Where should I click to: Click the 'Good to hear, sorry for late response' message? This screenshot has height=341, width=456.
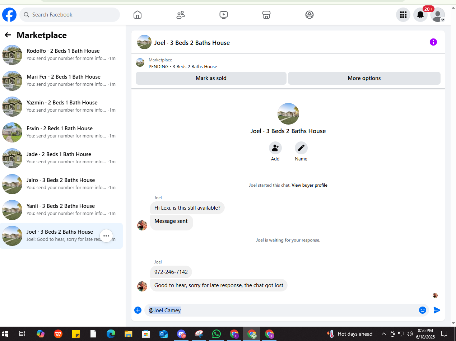(219, 285)
